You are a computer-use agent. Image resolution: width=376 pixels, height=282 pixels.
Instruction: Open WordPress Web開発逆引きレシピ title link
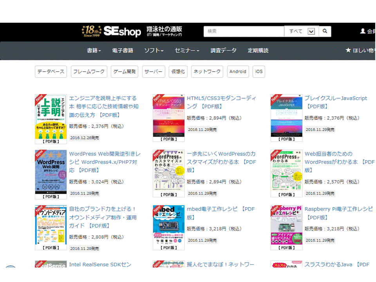tap(105, 162)
